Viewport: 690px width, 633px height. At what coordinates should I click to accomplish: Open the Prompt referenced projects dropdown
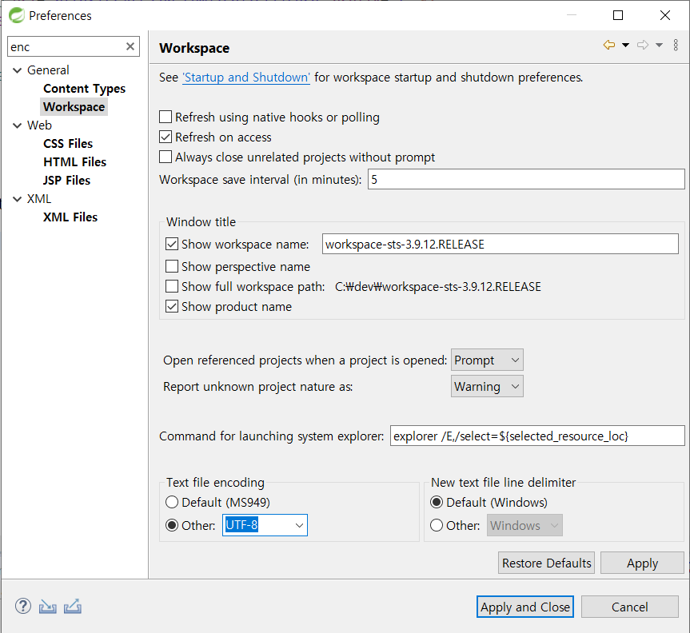tap(487, 360)
